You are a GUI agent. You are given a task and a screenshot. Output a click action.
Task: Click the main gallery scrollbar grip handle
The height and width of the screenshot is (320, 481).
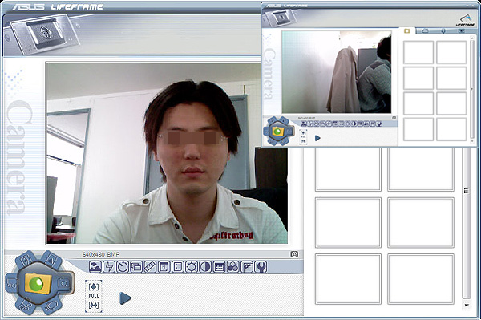click(467, 191)
